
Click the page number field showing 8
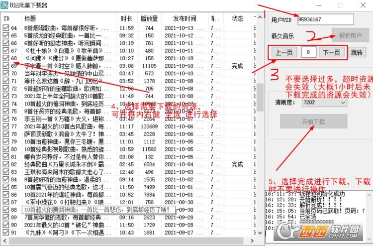pyautogui.click(x=308, y=52)
